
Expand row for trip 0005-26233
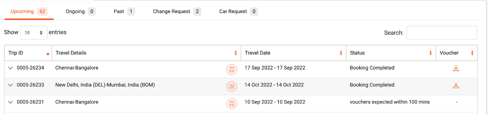pyautogui.click(x=10, y=85)
